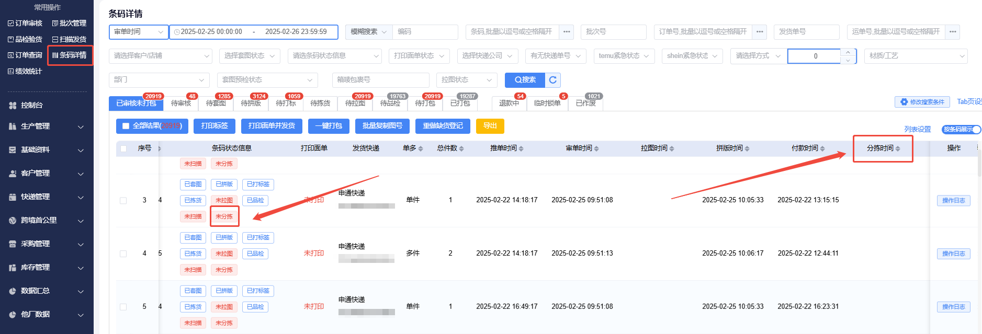982x334 pixels.
Task: Click ellipsis icon beside the 条码 batch field
Action: (x=566, y=32)
